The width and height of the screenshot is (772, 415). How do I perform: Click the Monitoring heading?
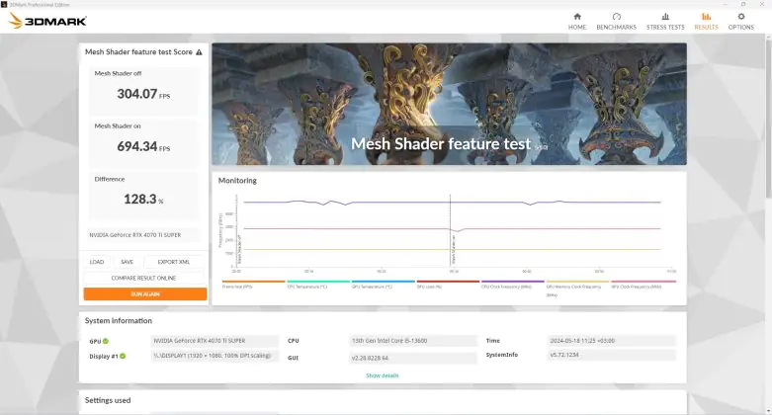(x=237, y=181)
